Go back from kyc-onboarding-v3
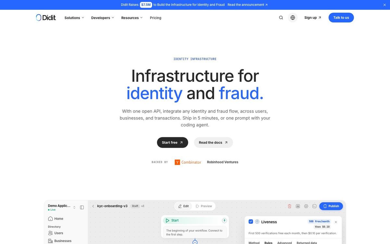Viewport: 390px width, 244px height. click(93, 206)
